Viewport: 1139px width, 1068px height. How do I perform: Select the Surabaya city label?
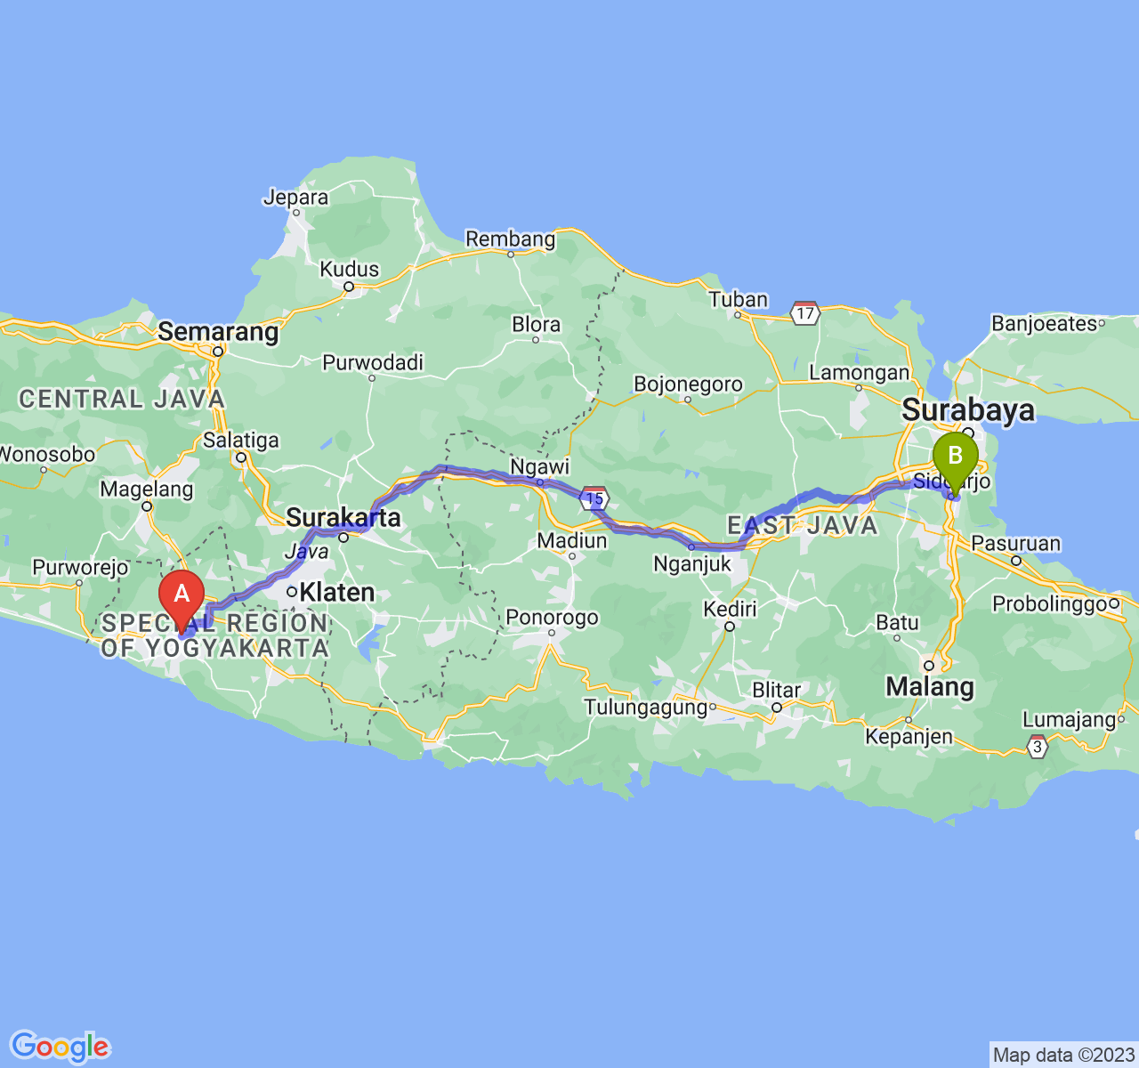(968, 410)
